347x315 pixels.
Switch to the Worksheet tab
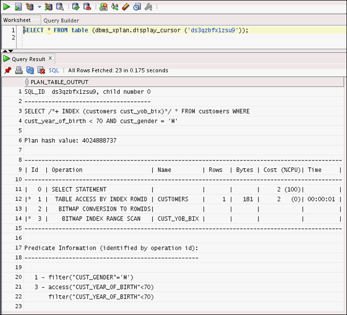click(x=17, y=20)
